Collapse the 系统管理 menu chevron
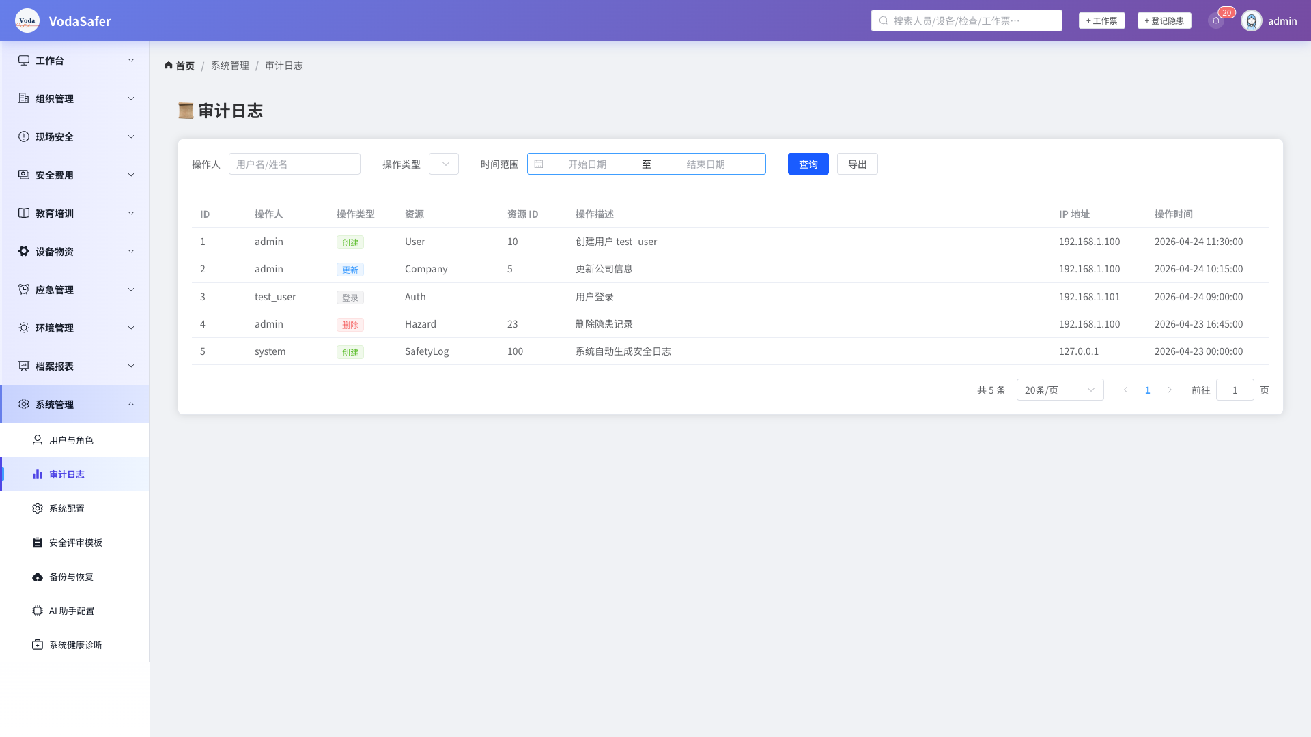This screenshot has height=737, width=1311. coord(131,404)
